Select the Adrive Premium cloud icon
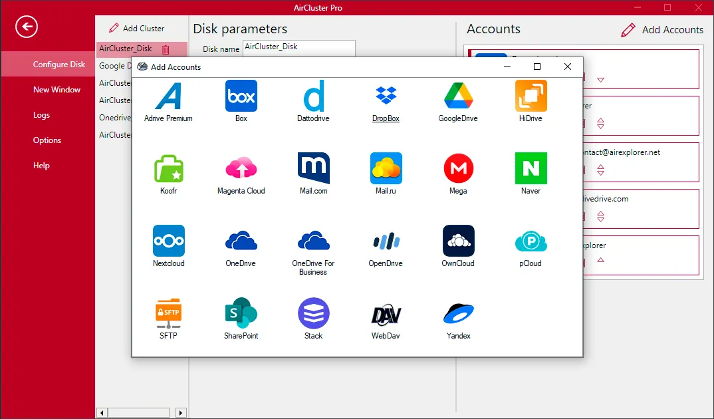714x419 pixels. tap(168, 96)
